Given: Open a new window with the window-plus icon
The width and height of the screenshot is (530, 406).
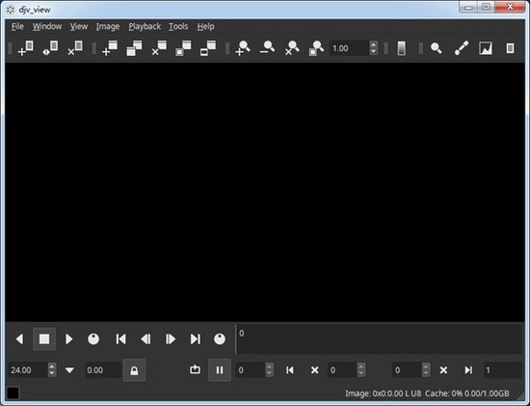Looking at the screenshot, I should [110, 48].
